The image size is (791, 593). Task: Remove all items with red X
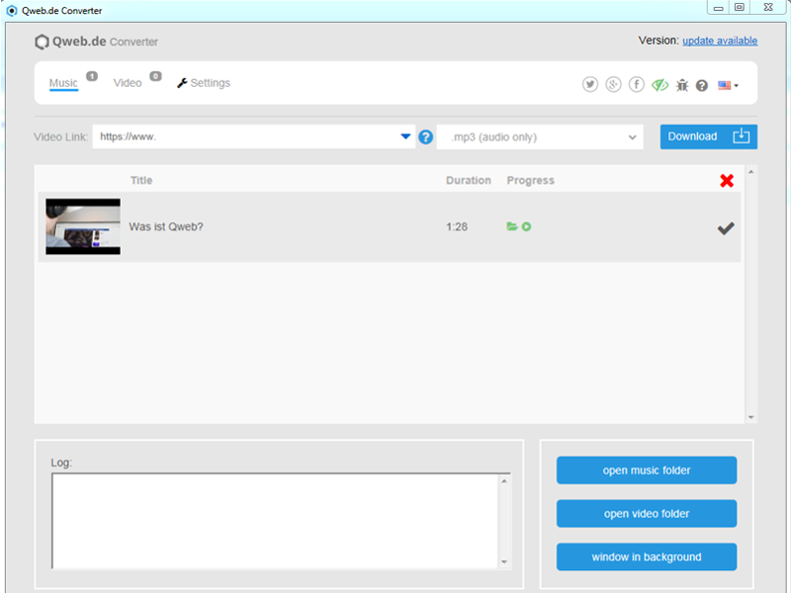(x=727, y=181)
